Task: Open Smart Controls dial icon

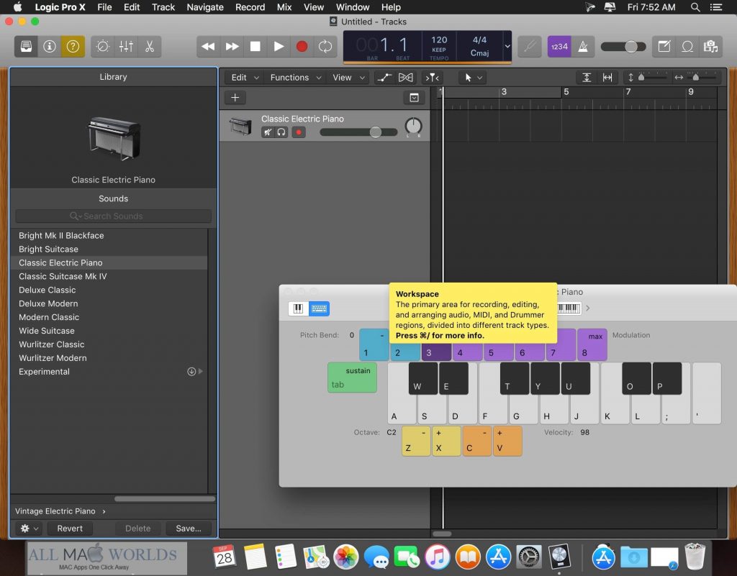Action: pyautogui.click(x=103, y=47)
